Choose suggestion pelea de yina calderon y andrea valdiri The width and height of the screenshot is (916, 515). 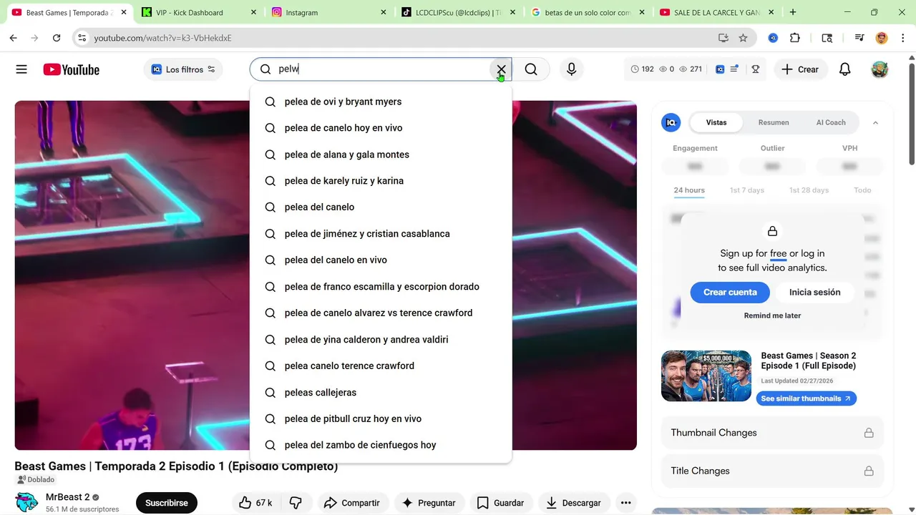(381, 339)
